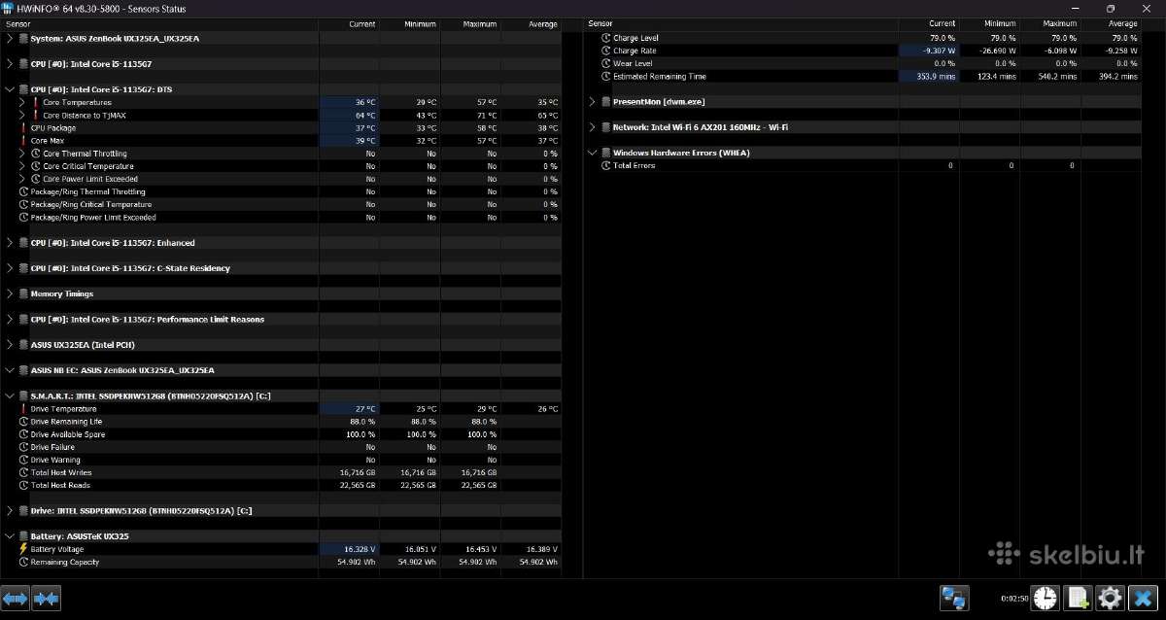Open the network remote monitoring icon
This screenshot has width=1166, height=620.
[955, 598]
